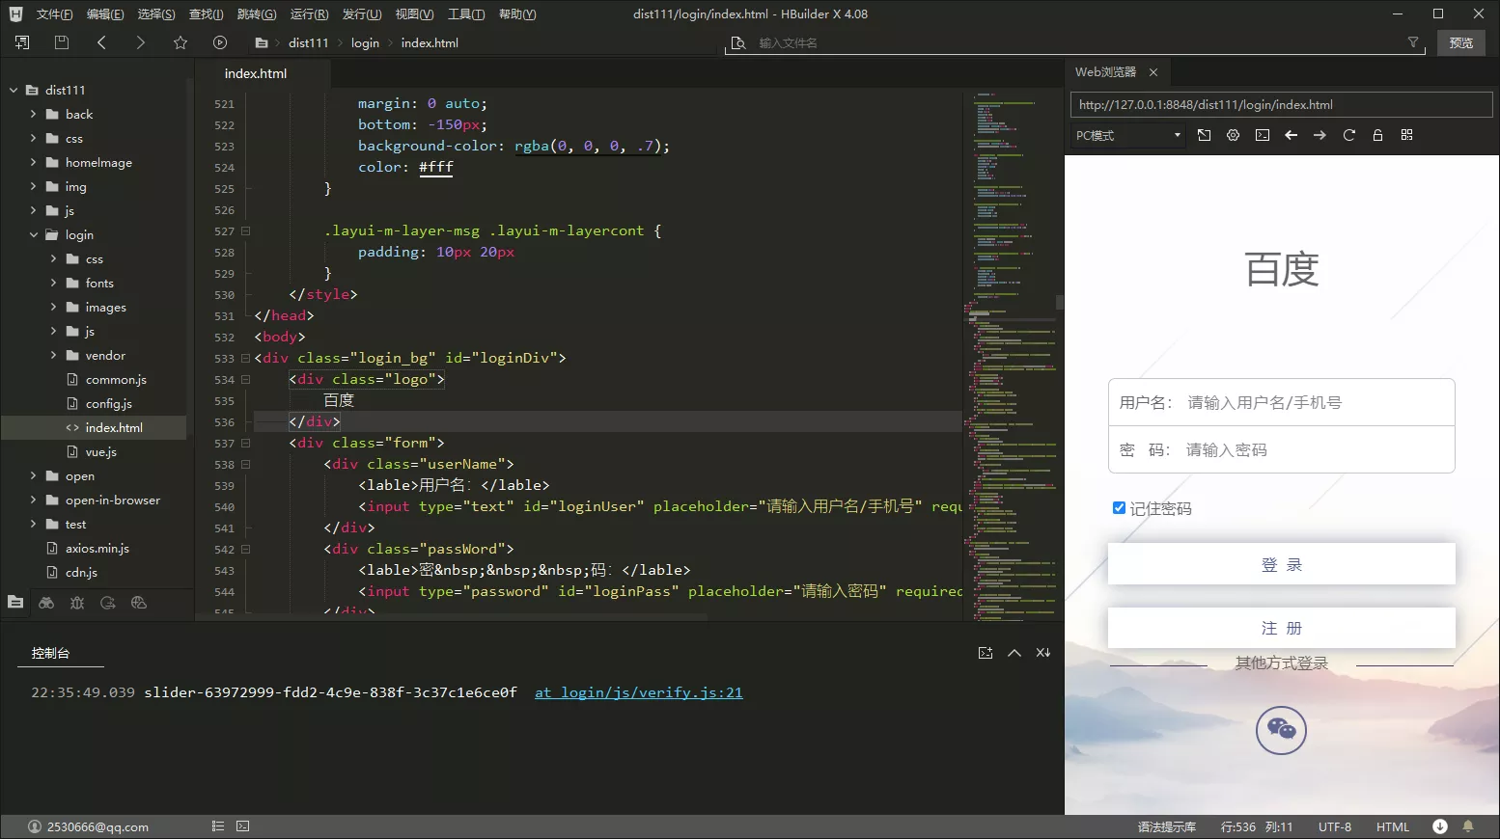Screen dimensions: 1500x839
Task: Open config.js in the project tree
Action: point(108,403)
